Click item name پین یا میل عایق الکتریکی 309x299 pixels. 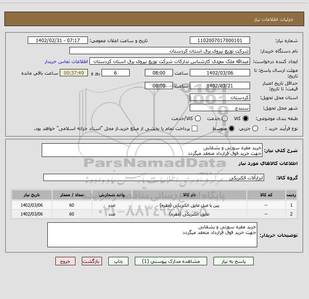[189, 205]
